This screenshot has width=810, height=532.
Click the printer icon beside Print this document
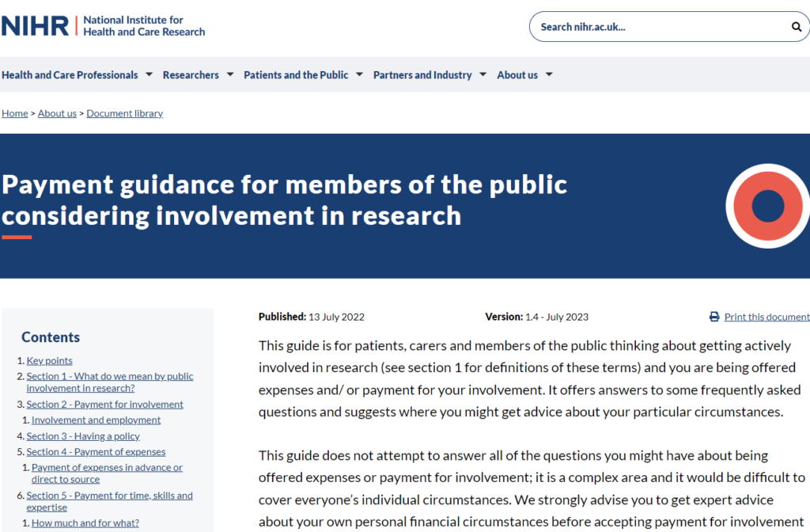point(714,317)
